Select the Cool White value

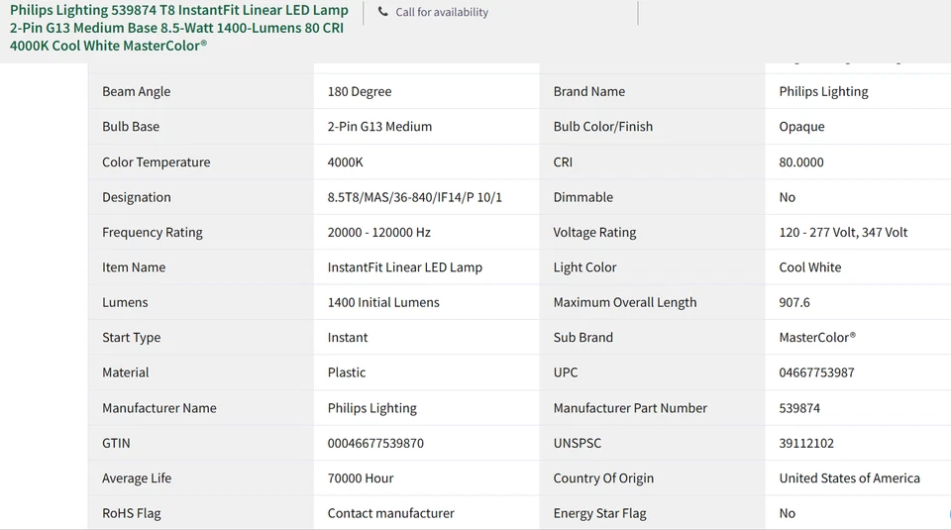pos(809,267)
